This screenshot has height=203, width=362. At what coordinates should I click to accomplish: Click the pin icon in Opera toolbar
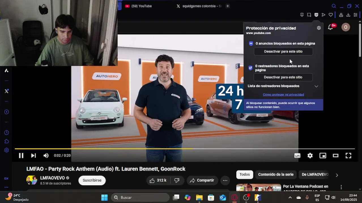point(302,15)
